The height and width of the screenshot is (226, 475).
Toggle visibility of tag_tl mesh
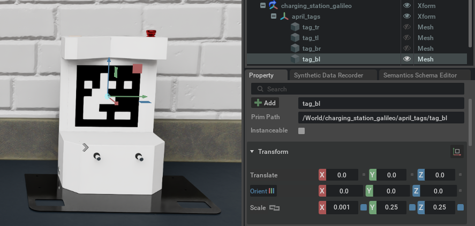pyautogui.click(x=407, y=38)
